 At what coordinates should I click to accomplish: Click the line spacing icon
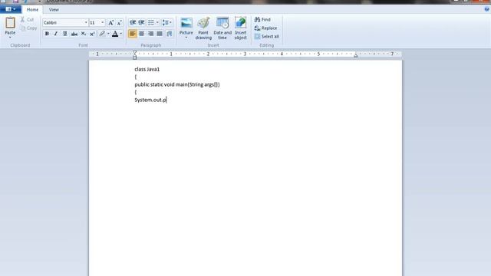pyautogui.click(x=166, y=22)
